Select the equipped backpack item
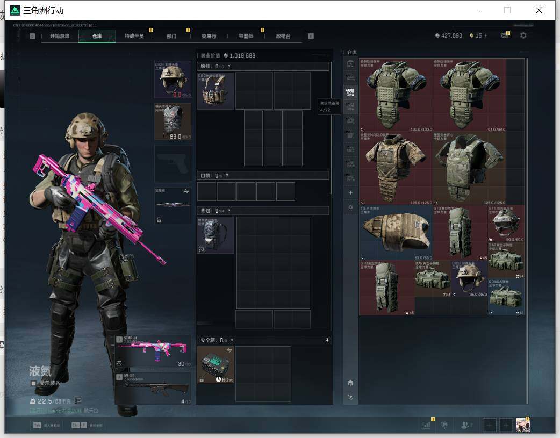 point(216,235)
